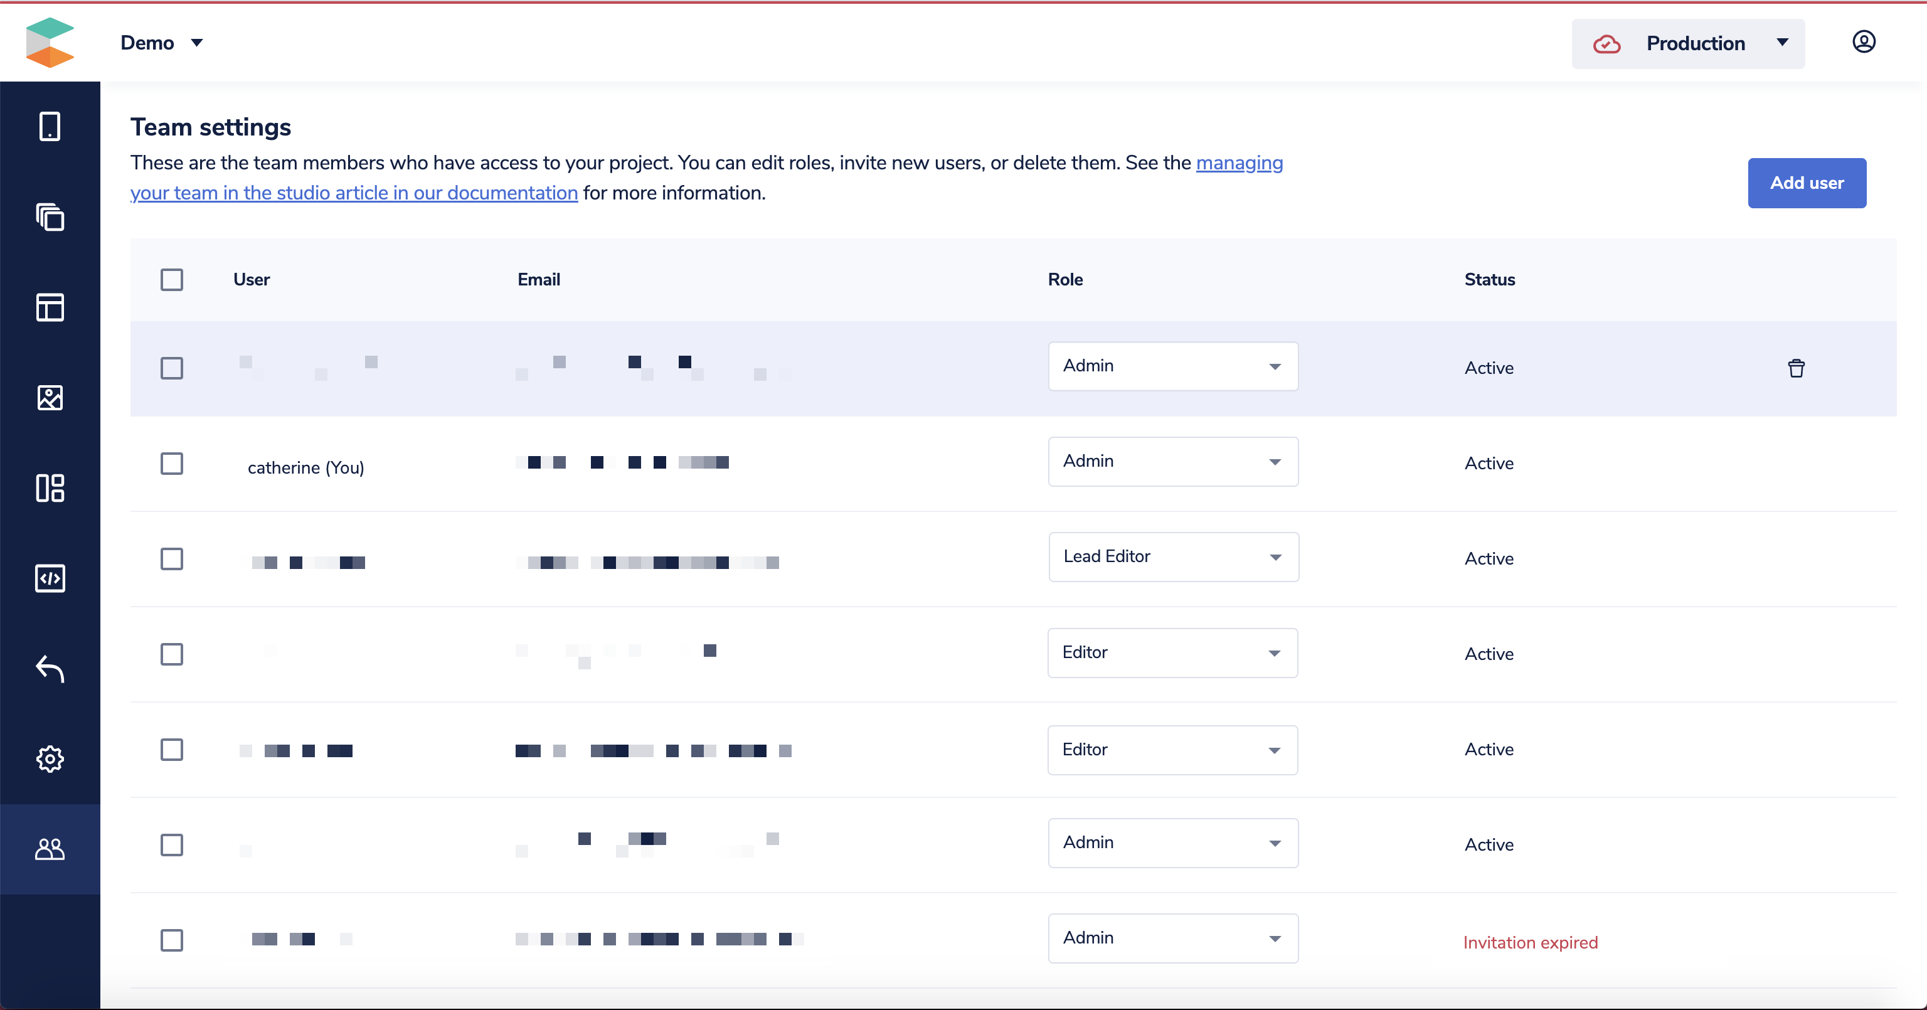Image resolution: width=1927 pixels, height=1010 pixels.
Task: Select the checkbox for the Invitation expired user
Action: tap(171, 940)
